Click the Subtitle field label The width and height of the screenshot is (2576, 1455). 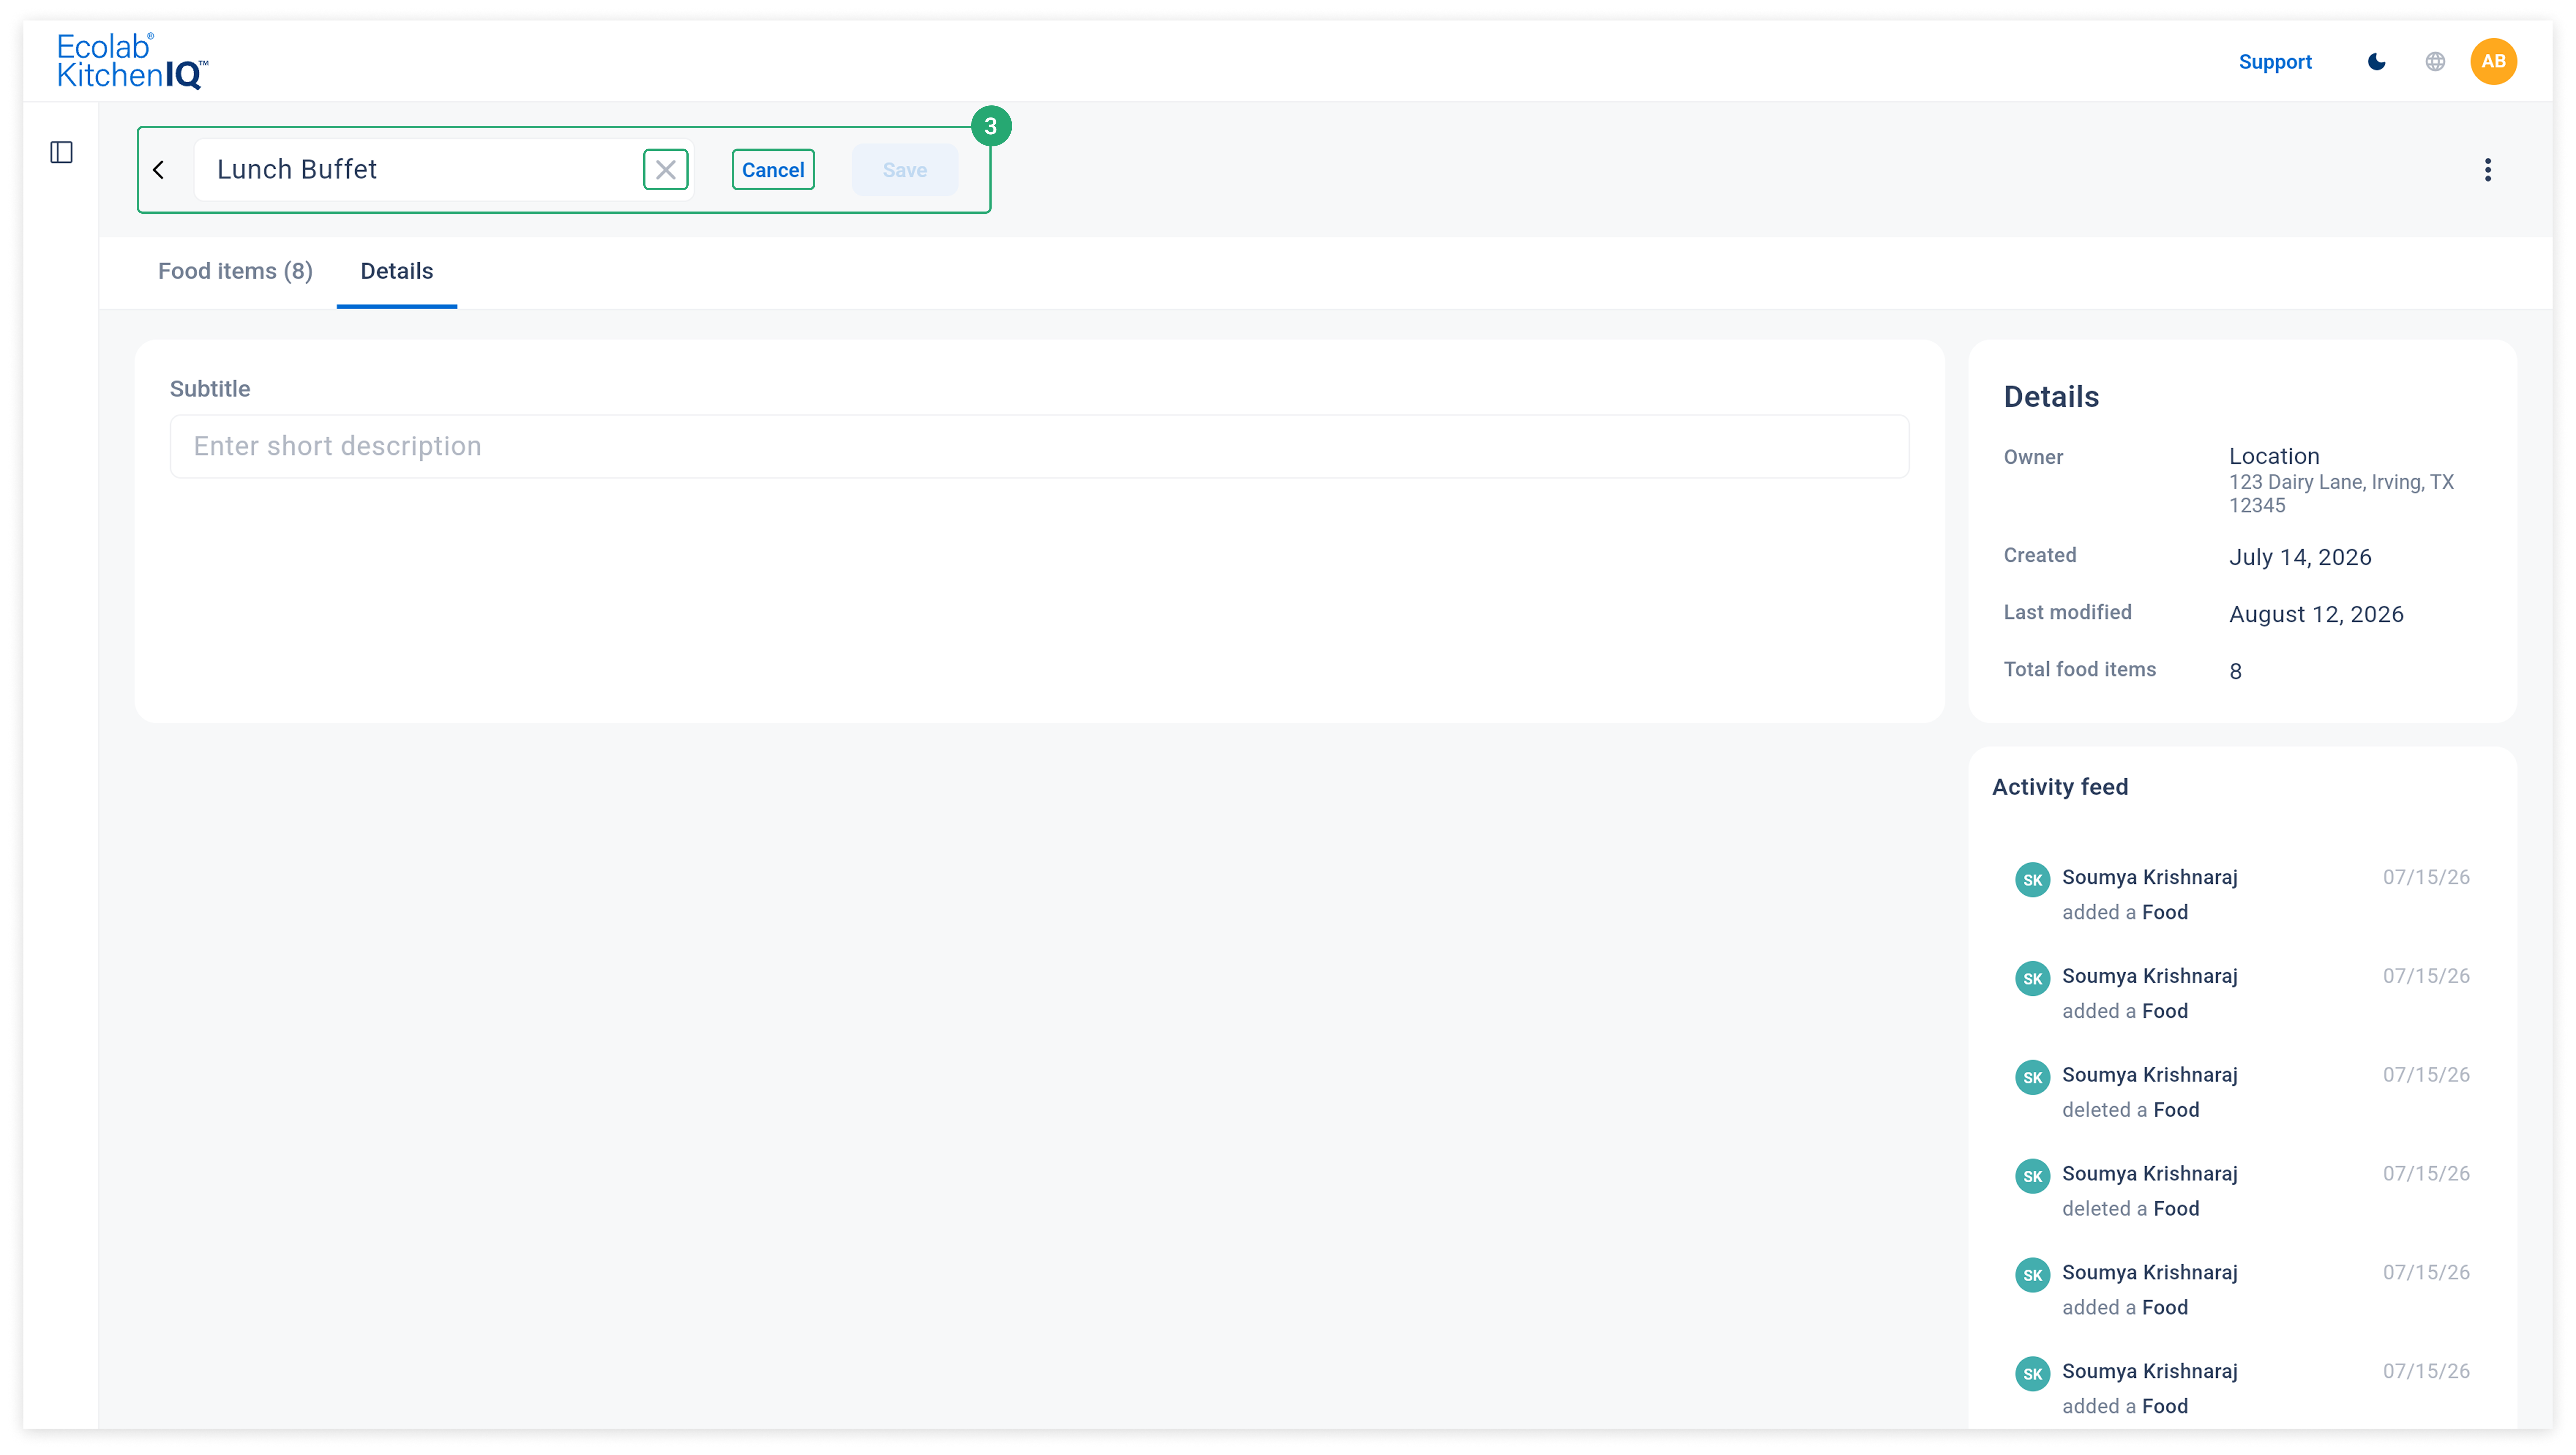pos(210,389)
